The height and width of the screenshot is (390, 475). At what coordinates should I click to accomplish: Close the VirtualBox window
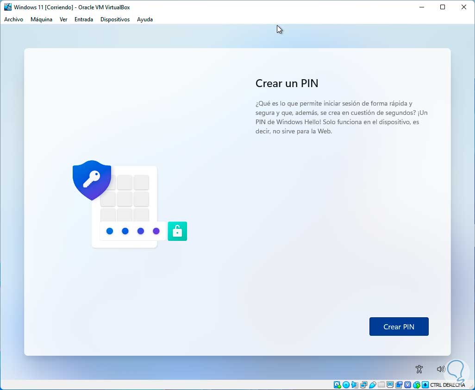464,7
